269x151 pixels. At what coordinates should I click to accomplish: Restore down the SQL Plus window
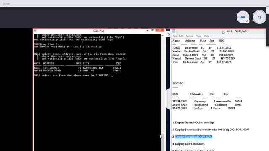(153, 30)
